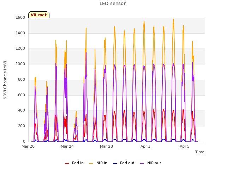Click the 0 y-axis tick label
The height and width of the screenshot is (170, 226).
pyautogui.click(x=24, y=142)
